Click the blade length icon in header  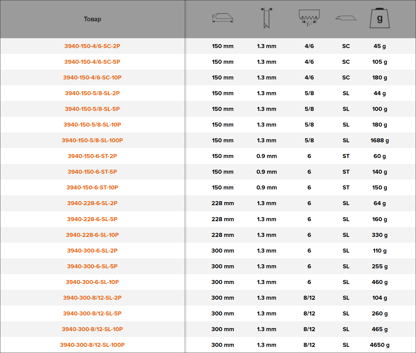point(223,18)
